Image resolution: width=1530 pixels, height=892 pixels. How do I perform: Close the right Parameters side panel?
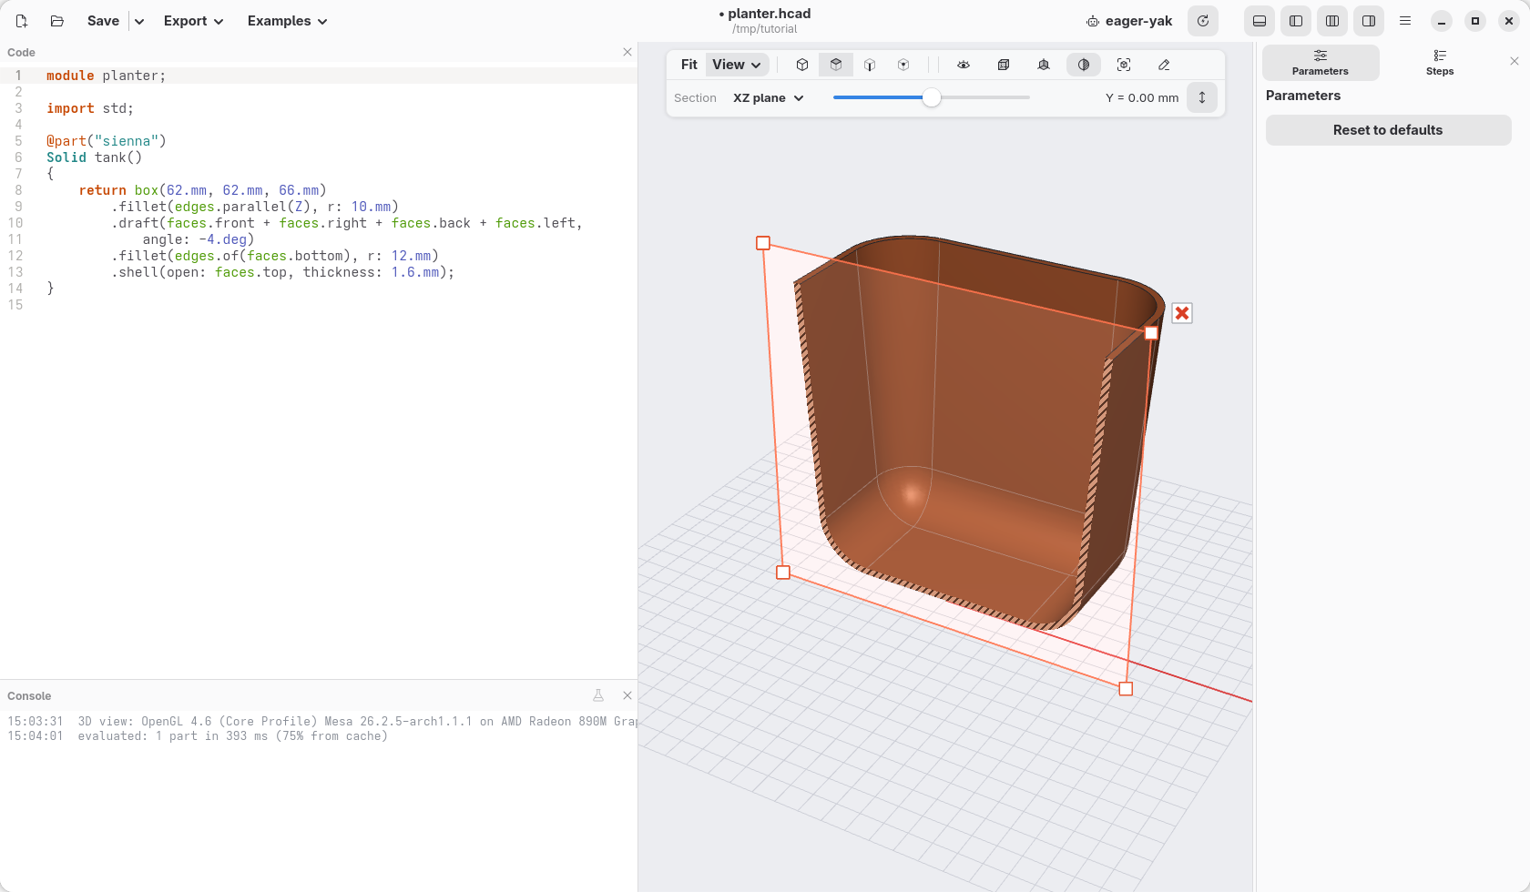(x=1515, y=61)
